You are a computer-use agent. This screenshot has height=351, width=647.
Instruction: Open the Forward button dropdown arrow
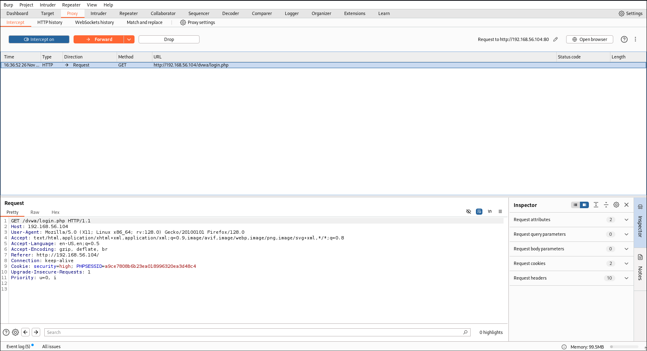(x=129, y=39)
